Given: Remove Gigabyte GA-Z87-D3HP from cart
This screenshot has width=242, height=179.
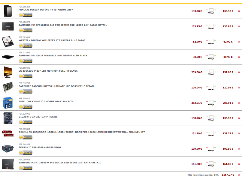Looking at the screenshot, I should [239, 118].
